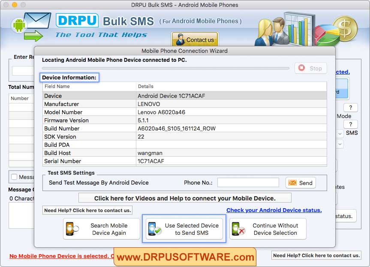Click the A6020a46_S105_161124_ROW value
370x267 pixels.
[x=177, y=128]
